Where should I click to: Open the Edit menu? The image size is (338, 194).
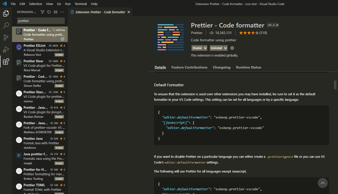pos(22,4)
